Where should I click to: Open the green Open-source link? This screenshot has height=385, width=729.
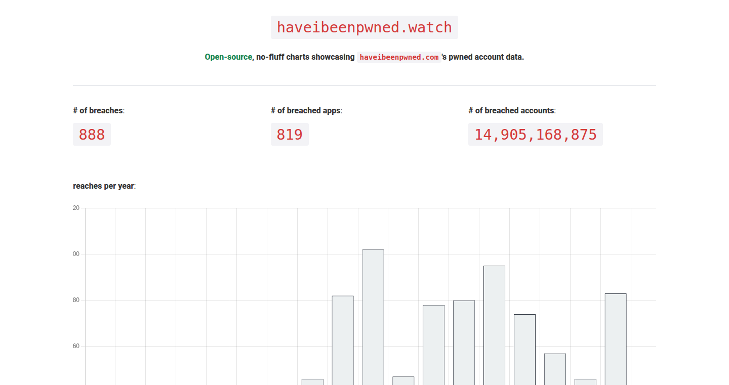pos(228,57)
